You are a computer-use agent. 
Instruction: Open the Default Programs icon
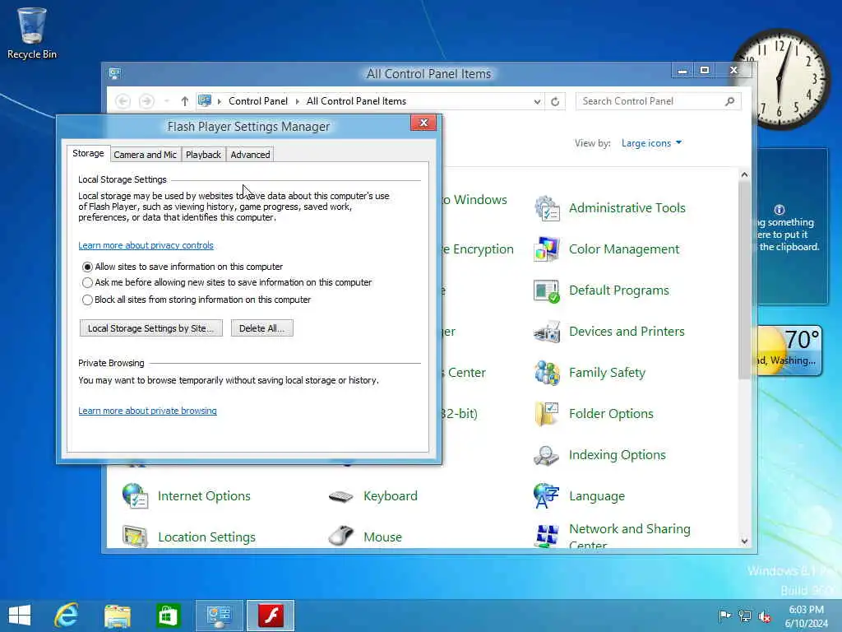pos(547,290)
